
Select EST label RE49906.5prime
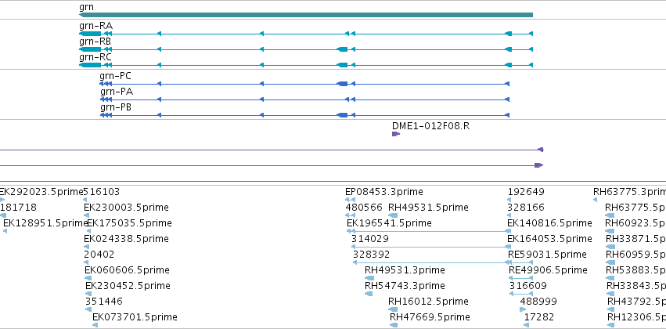coord(549,270)
